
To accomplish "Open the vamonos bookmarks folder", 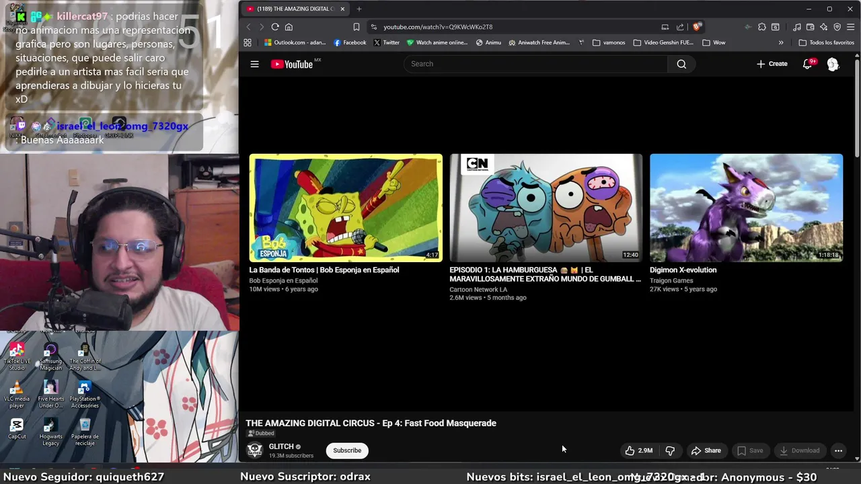I will click(609, 42).
